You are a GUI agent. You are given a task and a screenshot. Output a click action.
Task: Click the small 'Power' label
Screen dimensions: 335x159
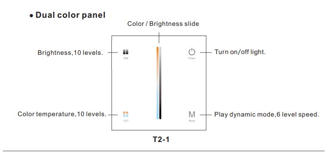[192, 58]
